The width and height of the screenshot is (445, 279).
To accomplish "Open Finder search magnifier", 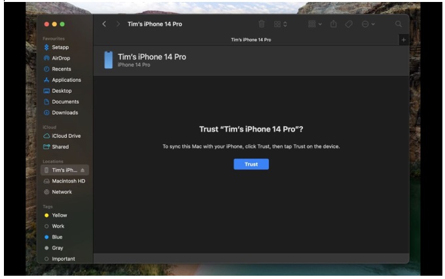I will [399, 24].
